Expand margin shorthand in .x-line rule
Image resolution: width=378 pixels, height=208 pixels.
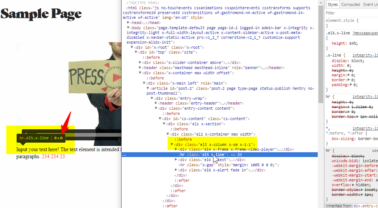coord(348,75)
